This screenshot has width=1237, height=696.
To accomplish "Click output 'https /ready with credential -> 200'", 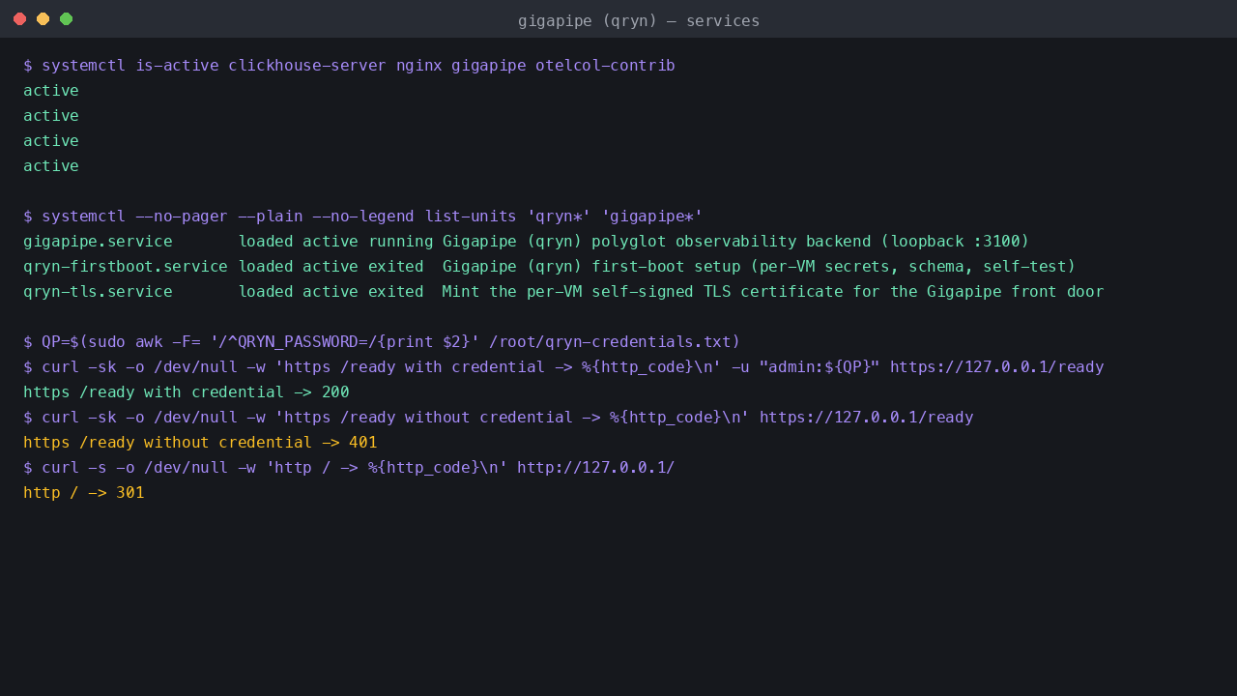I will tap(187, 392).
